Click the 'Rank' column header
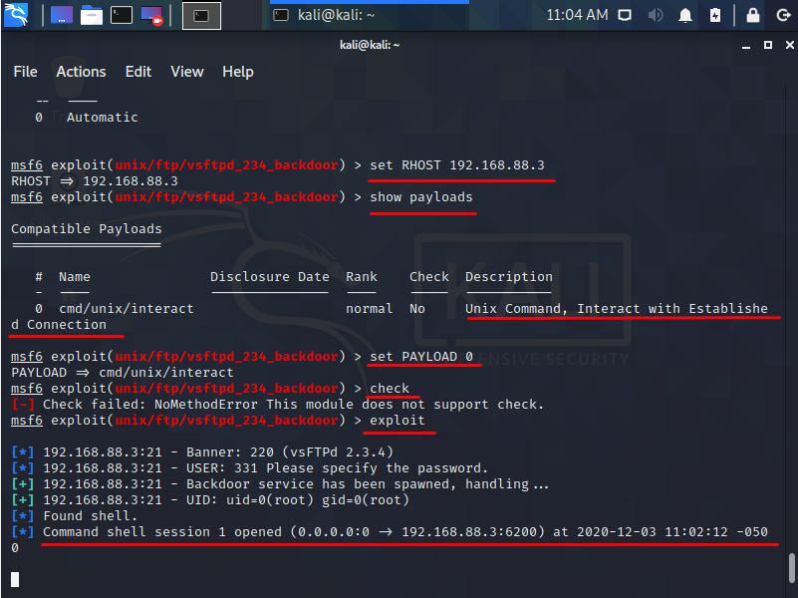 pyautogui.click(x=362, y=277)
